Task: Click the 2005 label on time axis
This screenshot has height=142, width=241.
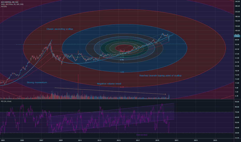Action: click(22, 140)
